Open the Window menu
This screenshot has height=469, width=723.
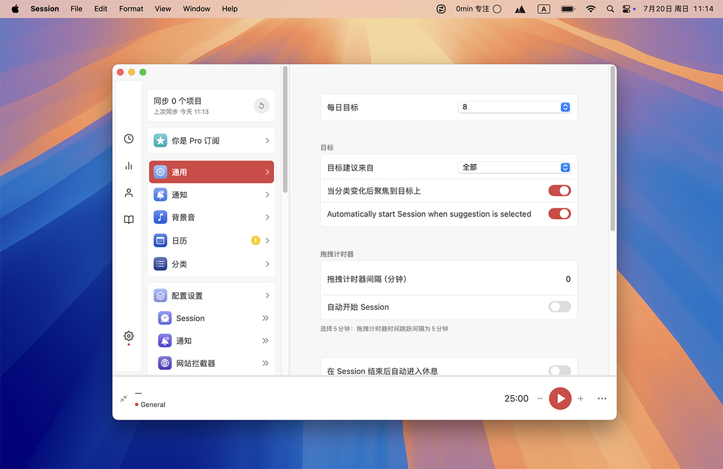click(196, 9)
